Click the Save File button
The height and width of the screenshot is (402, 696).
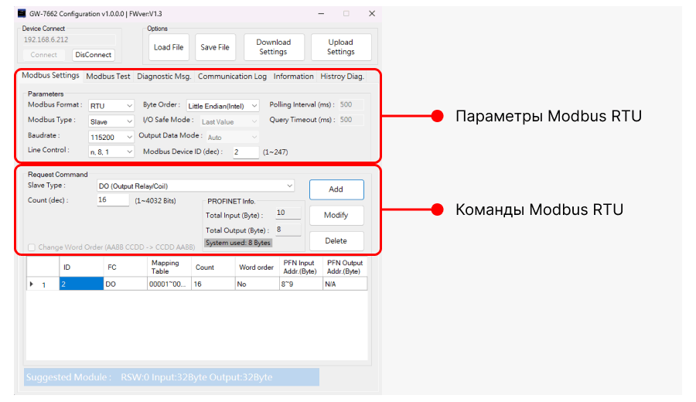pyautogui.click(x=215, y=47)
